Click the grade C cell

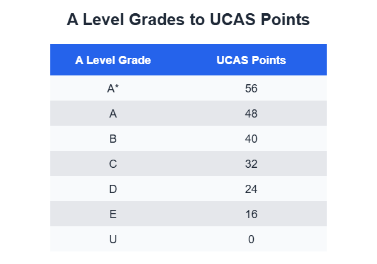click(x=113, y=164)
